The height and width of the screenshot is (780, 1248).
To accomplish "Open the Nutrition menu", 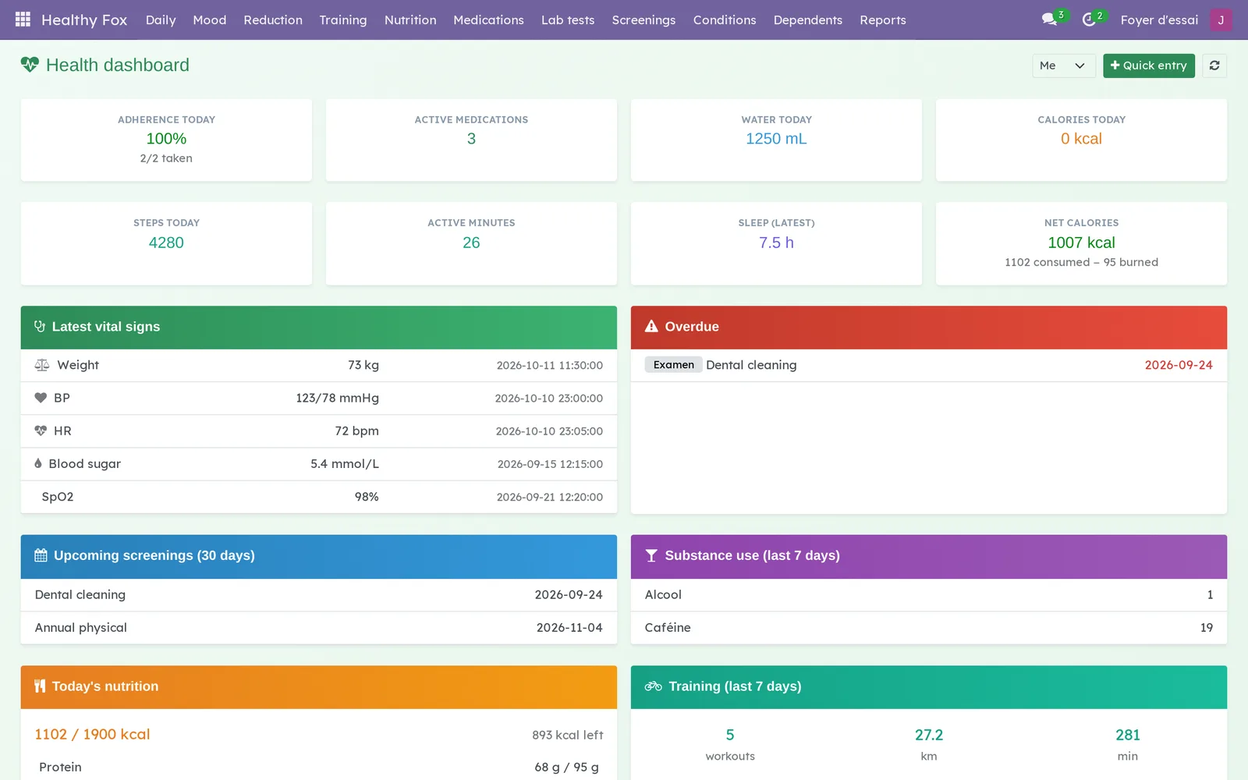I will click(410, 19).
